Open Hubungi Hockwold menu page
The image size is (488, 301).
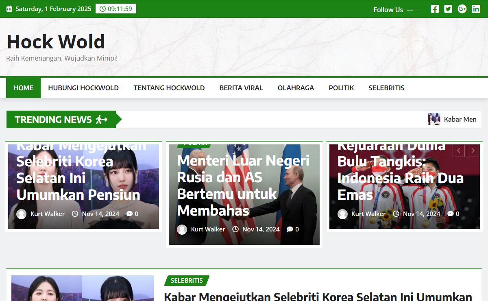(x=83, y=88)
